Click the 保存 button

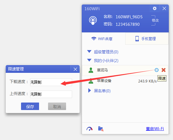coord(30,106)
